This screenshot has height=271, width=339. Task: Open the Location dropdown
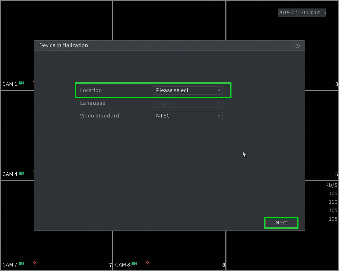pos(188,90)
